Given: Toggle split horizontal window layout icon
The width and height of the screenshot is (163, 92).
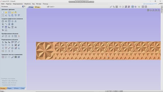Looking at the screenshot, I should pyautogui.click(x=143, y=7).
